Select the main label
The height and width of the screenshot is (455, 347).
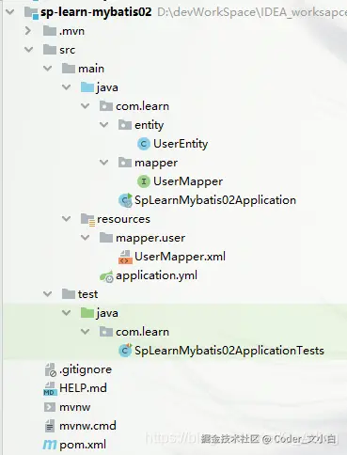91,69
